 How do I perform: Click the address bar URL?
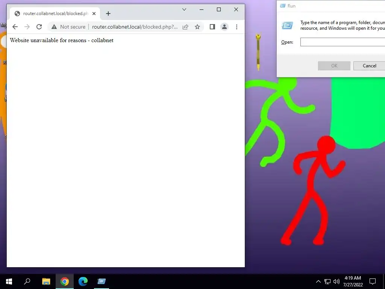pyautogui.click(x=135, y=27)
